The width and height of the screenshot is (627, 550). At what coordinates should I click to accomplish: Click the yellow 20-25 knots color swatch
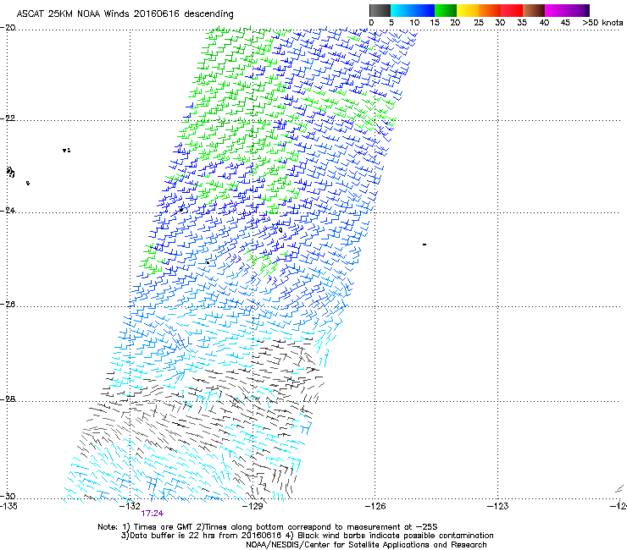tap(468, 10)
